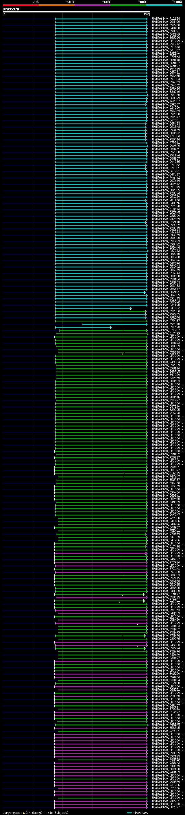Select hit label UniRef100_B4UWD8
Viewport: 185px width, 815px height.
pos(166,28)
